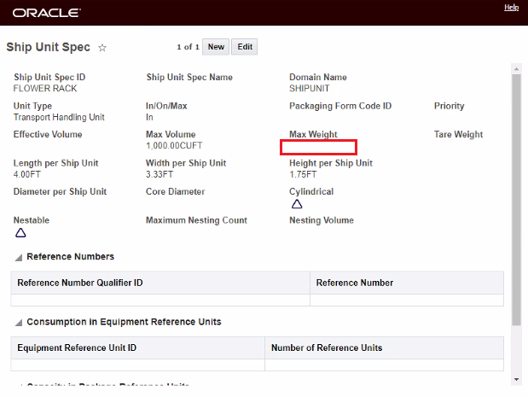Click the Reference Number column header

355,283
